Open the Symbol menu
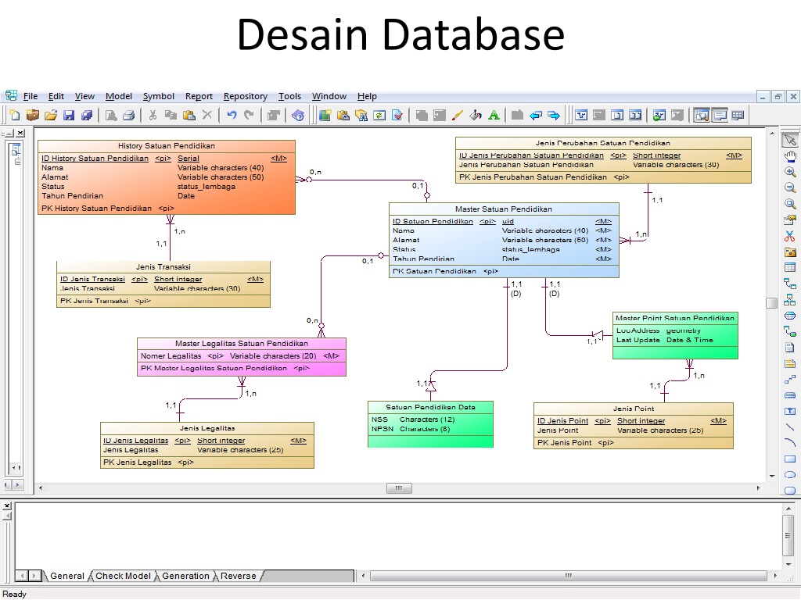 click(x=159, y=96)
